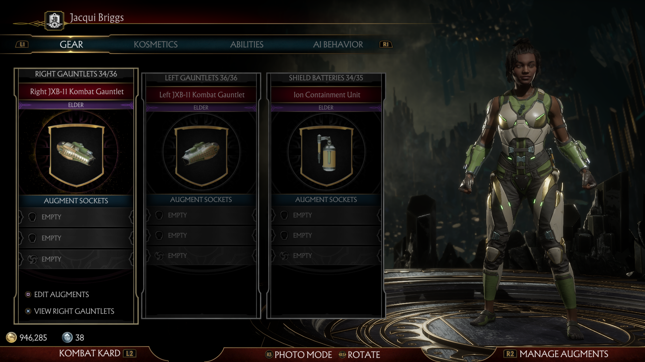Viewport: 645px width, 362px height.
Task: Select second empty Left Gauntlets augment socket
Action: 201,235
